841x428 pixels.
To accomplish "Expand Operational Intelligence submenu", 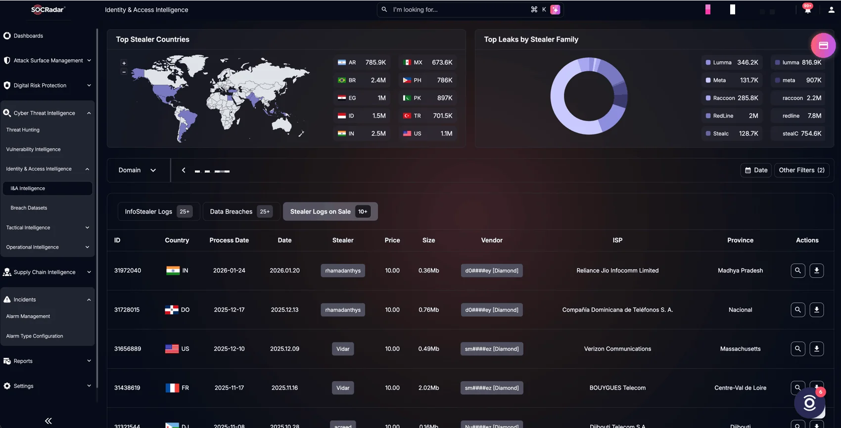I will pos(47,247).
